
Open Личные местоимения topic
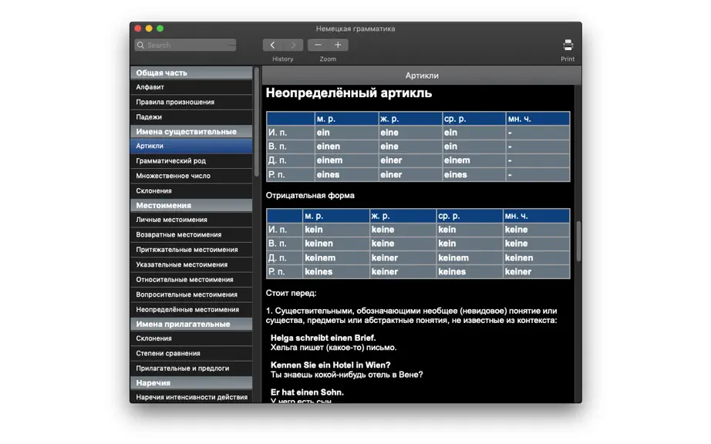[191, 220]
